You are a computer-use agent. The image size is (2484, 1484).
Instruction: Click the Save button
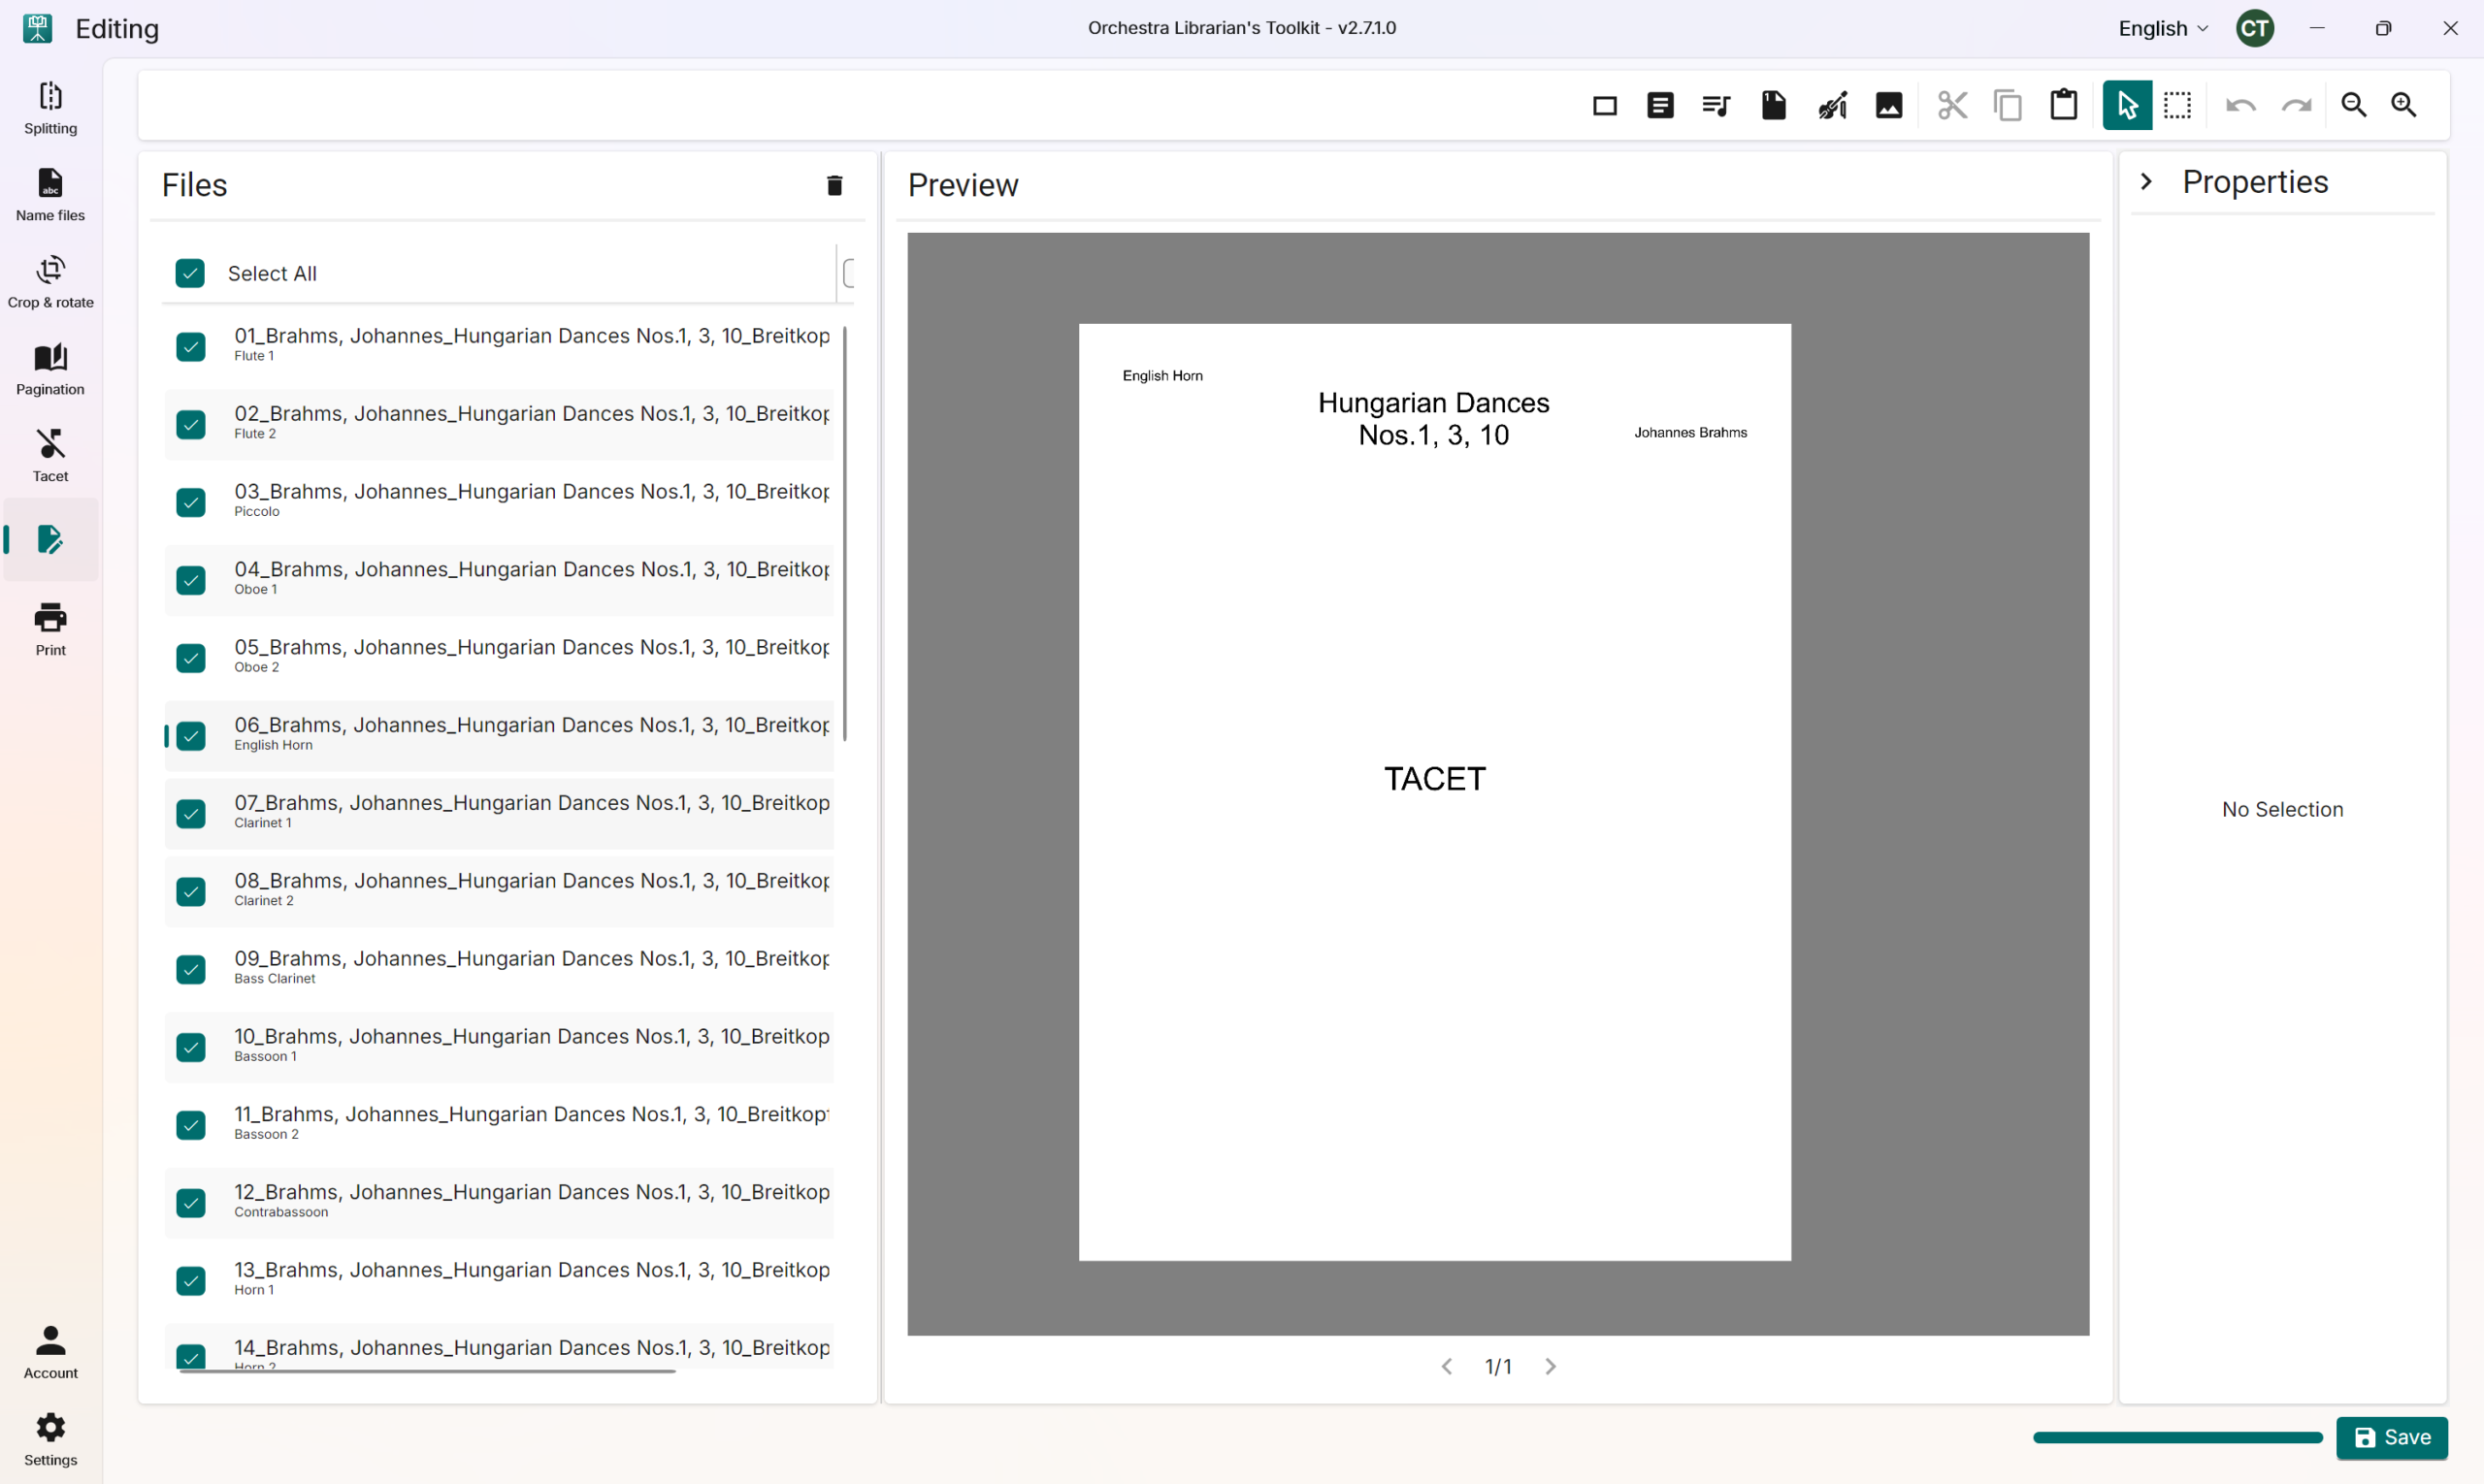click(x=2391, y=1438)
